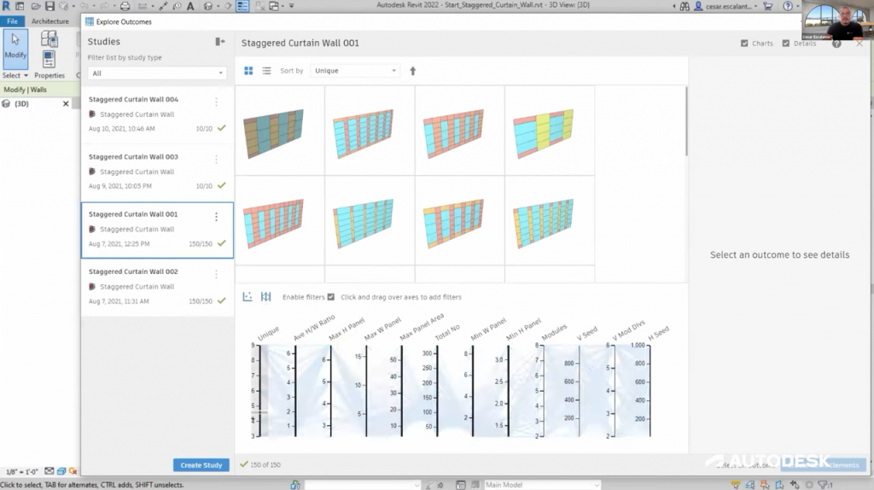Click the H Seed axis in chart
The width and height of the screenshot is (874, 490).
[650, 391]
